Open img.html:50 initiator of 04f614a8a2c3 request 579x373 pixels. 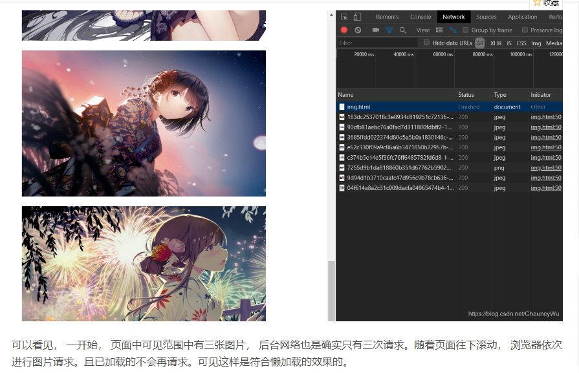(546, 188)
